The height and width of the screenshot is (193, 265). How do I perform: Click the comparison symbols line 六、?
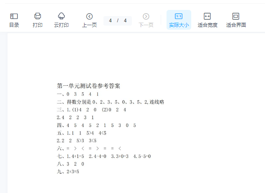click(89, 148)
